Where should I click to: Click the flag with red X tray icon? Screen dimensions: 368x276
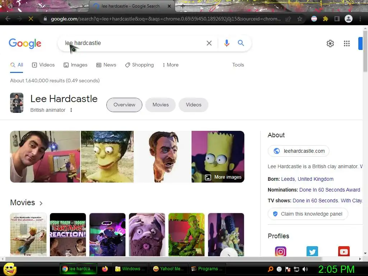[x=288, y=269]
